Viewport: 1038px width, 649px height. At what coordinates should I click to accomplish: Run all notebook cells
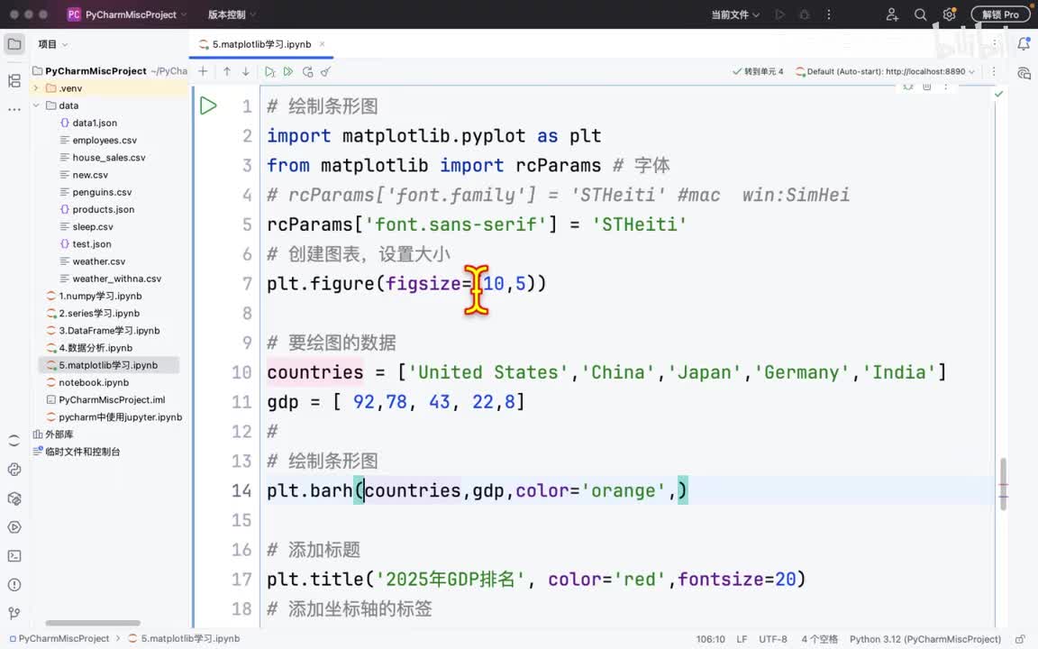[288, 71]
